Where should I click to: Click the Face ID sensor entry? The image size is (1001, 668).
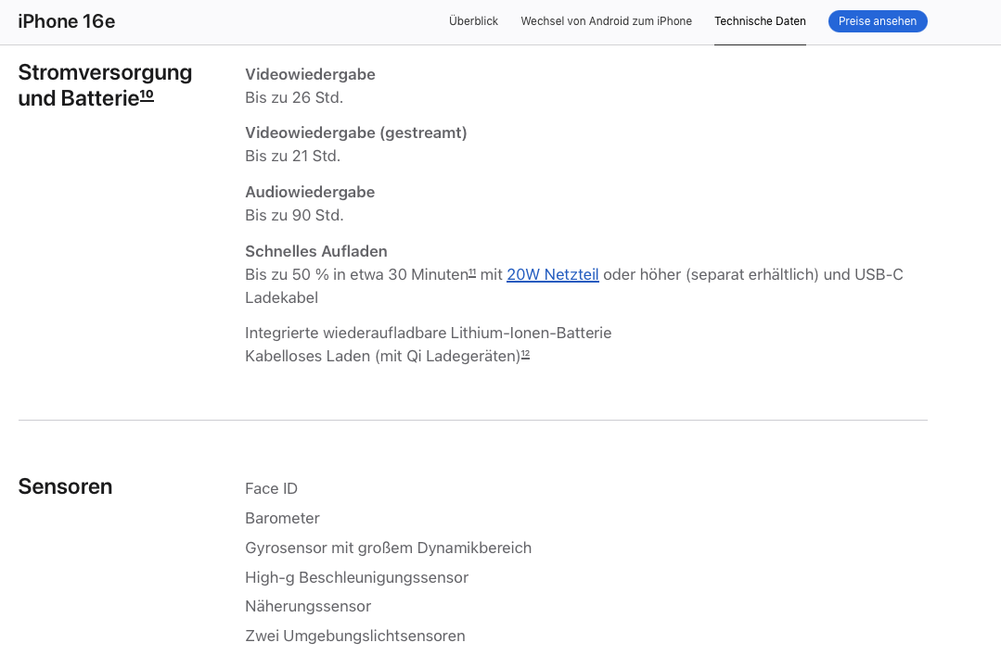coord(271,488)
